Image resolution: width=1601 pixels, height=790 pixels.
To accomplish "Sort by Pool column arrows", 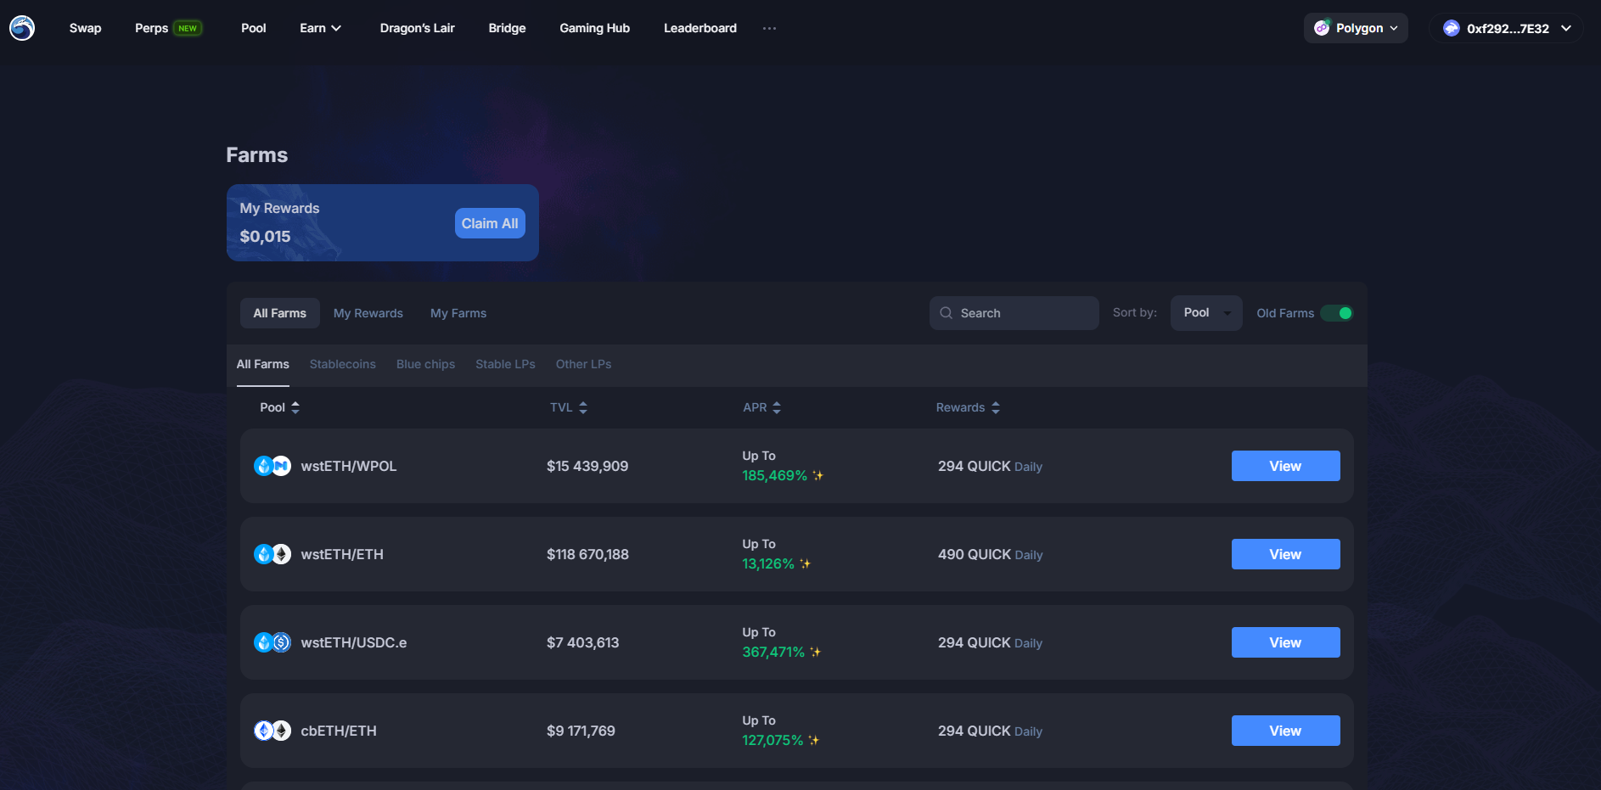I will pyautogui.click(x=295, y=407).
